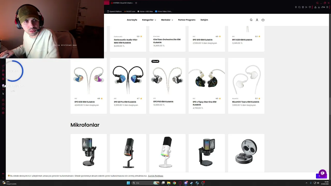The image size is (331, 186).
Task: Open a new browser tab with plus button
Action: [136, 3]
